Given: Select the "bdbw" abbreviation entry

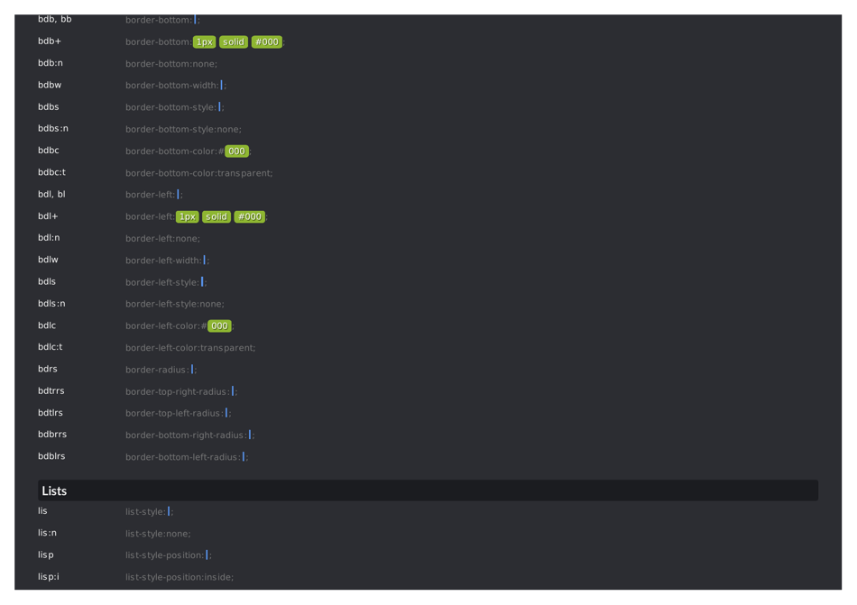Looking at the screenshot, I should click(49, 85).
